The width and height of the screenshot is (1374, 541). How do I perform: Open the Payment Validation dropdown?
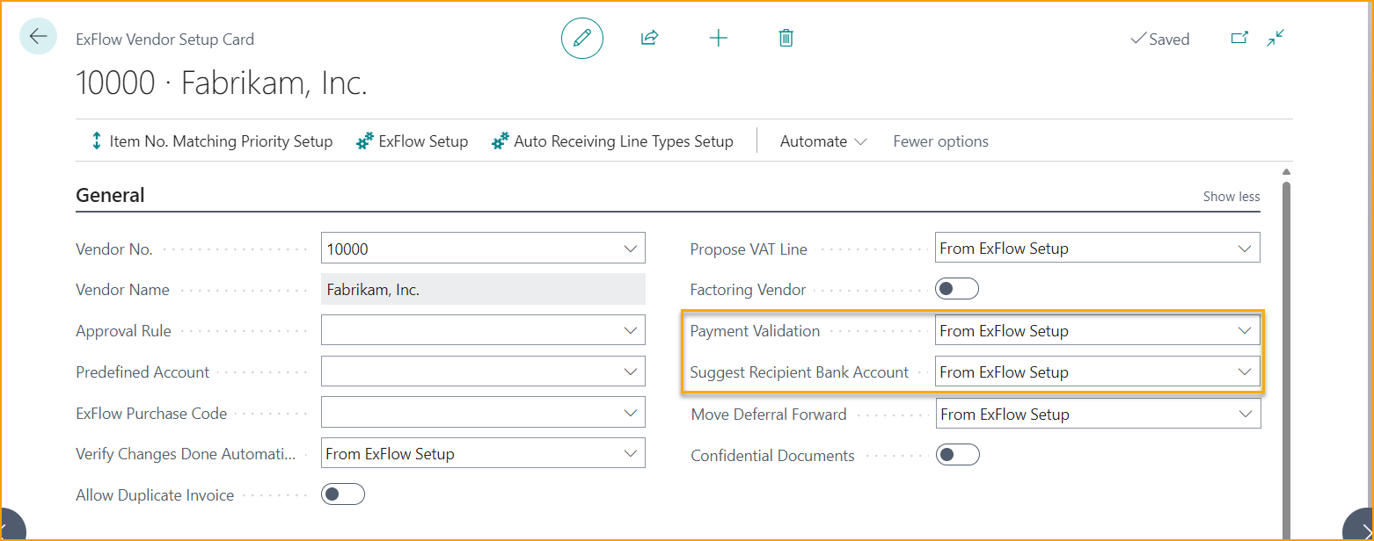point(1245,329)
